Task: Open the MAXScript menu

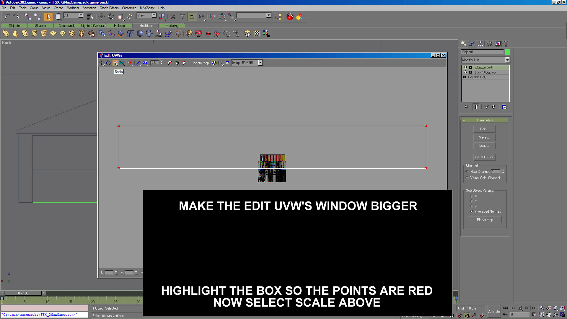Action: coord(147,8)
